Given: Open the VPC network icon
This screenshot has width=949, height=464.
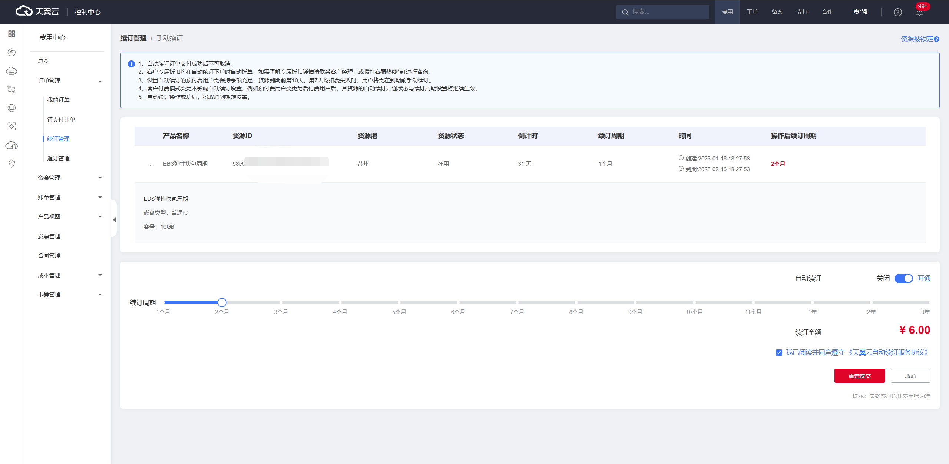Looking at the screenshot, I should click(x=11, y=89).
